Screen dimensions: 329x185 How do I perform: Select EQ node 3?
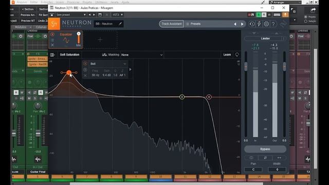point(182,97)
